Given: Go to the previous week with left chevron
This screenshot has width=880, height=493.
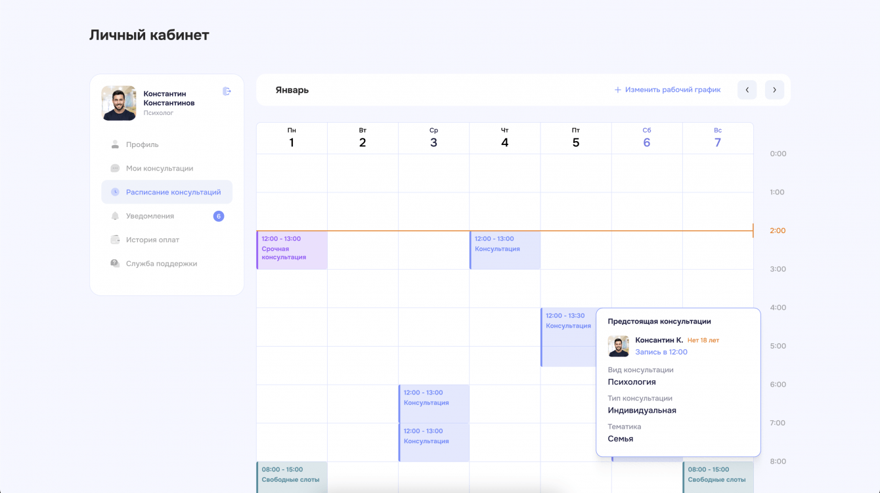Looking at the screenshot, I should coord(747,90).
